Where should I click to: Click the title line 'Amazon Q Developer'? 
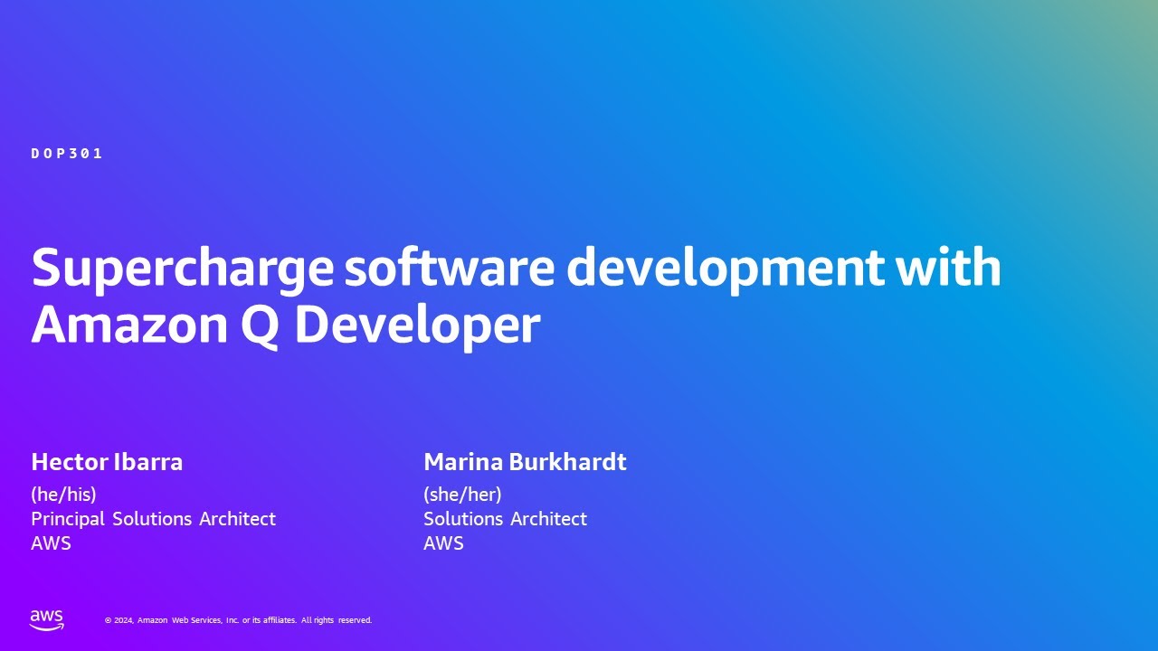click(286, 325)
